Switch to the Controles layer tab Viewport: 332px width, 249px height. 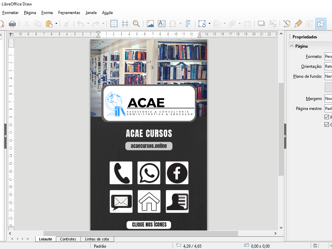point(68,239)
